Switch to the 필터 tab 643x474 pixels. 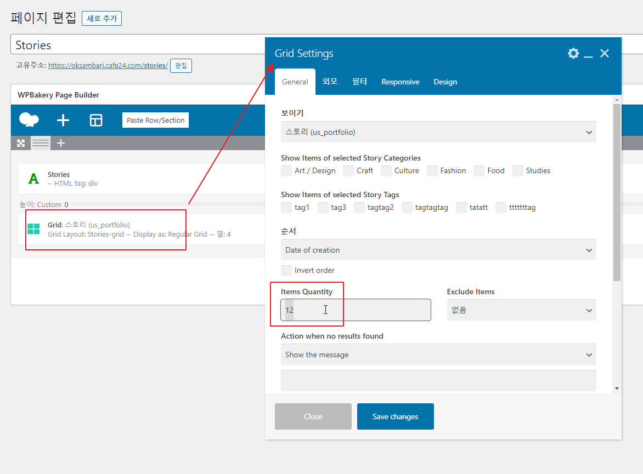(x=359, y=82)
